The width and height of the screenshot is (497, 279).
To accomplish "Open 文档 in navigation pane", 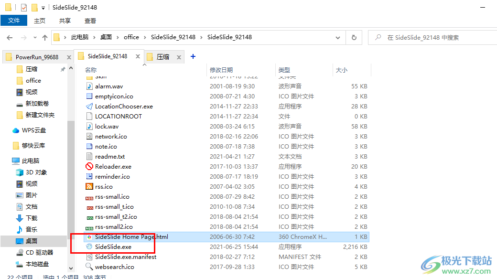I will click(x=32, y=207).
